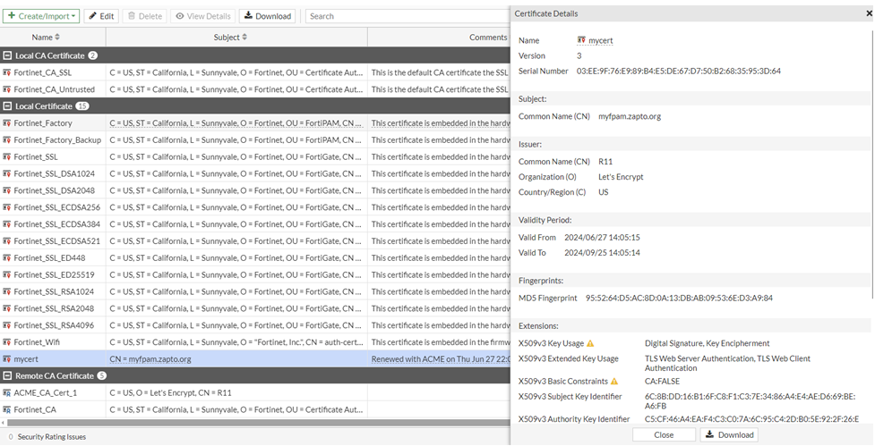Click the mycert row certificate icon
Image resolution: width=875 pixels, height=446 pixels.
tap(6, 359)
